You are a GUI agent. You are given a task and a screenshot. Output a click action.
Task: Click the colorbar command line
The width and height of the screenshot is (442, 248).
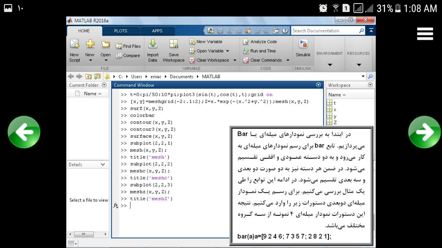pyautogui.click(x=142, y=115)
